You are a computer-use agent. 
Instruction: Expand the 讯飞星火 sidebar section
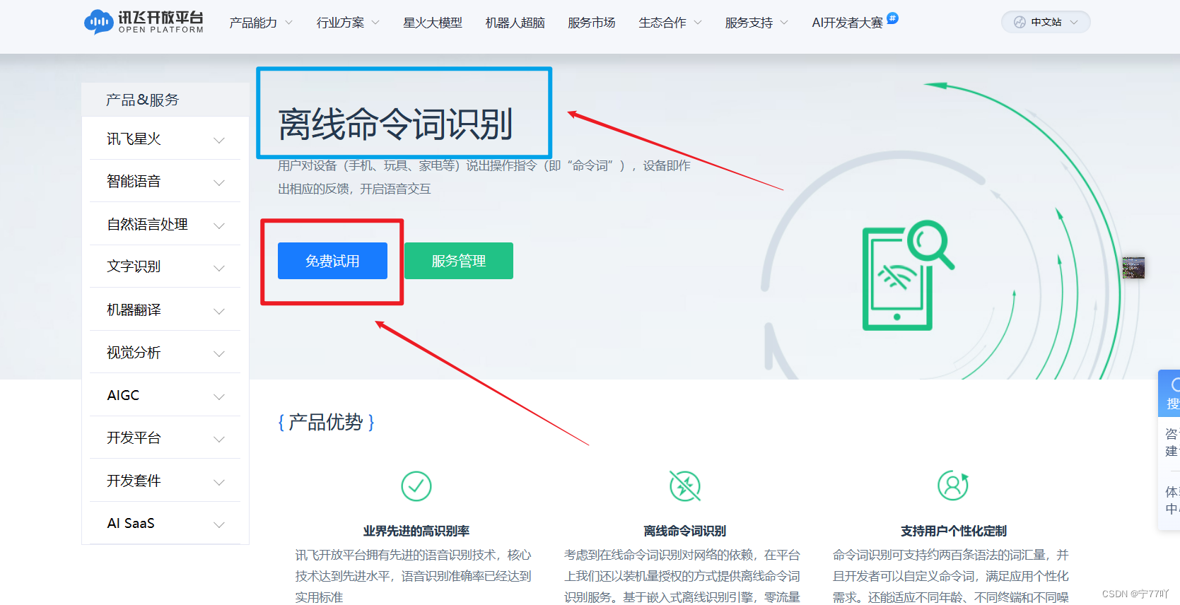pyautogui.click(x=165, y=139)
